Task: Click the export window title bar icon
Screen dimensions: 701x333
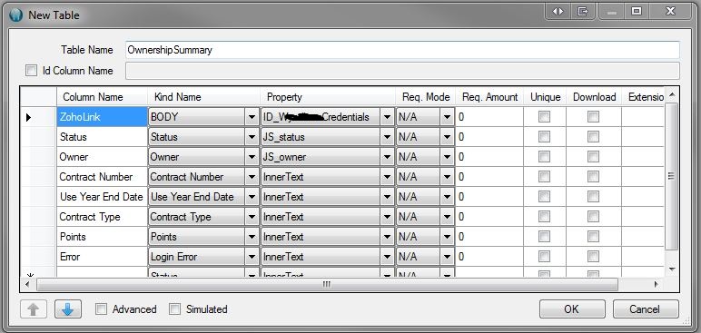Action: point(583,12)
